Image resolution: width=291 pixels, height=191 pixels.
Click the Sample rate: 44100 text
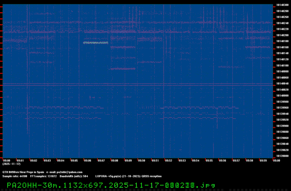15,176
